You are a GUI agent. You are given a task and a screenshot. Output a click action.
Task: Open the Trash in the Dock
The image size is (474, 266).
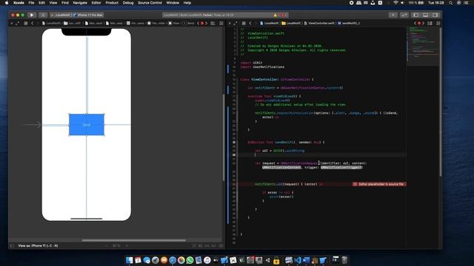(344, 260)
